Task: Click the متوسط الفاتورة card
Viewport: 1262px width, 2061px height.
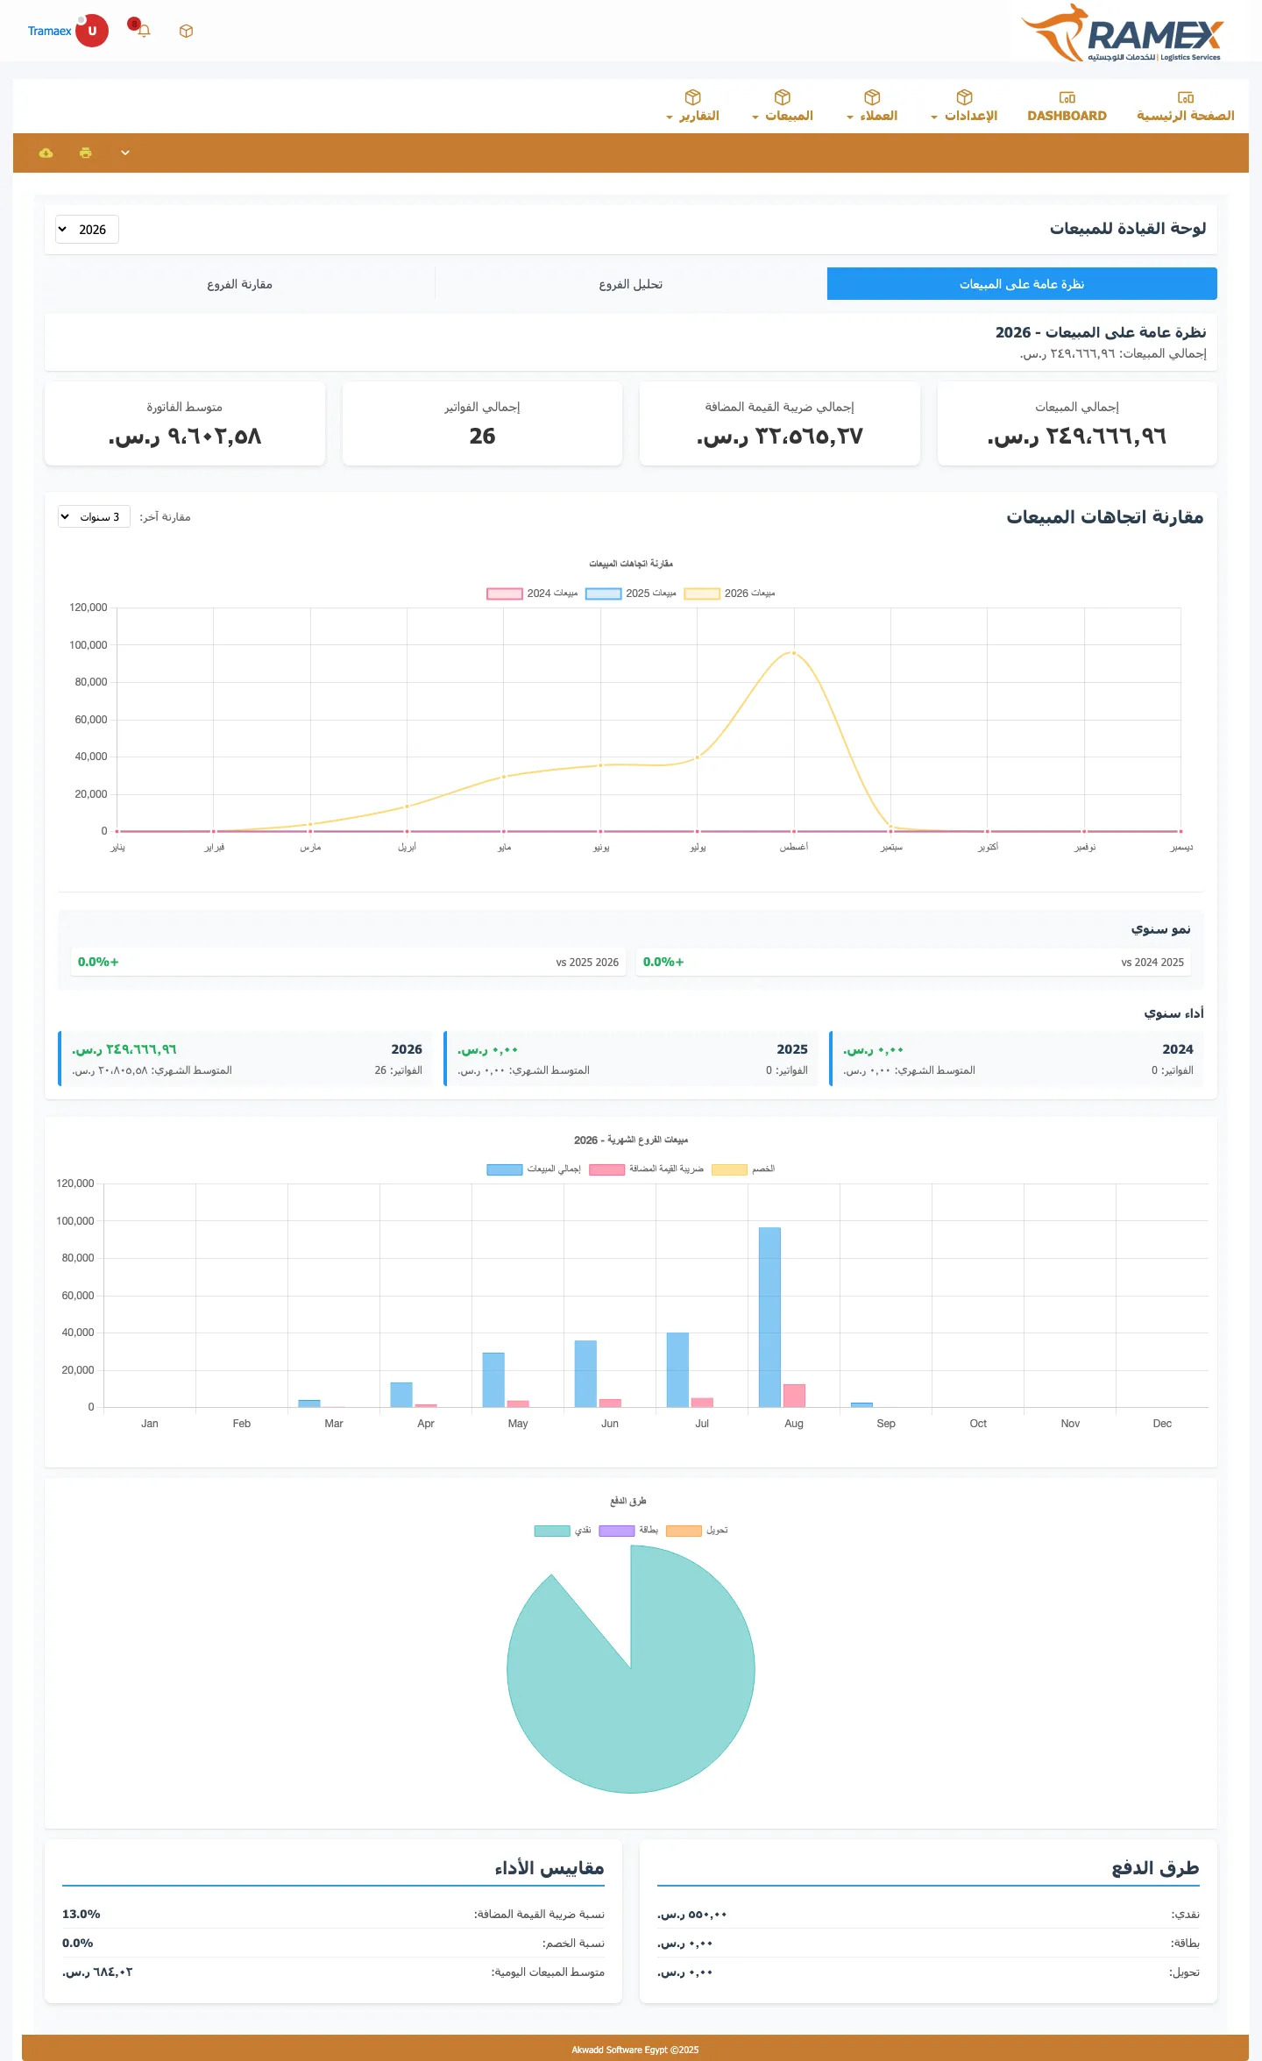Action: [185, 423]
